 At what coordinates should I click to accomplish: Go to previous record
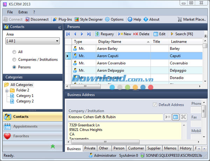tap(75, 34)
